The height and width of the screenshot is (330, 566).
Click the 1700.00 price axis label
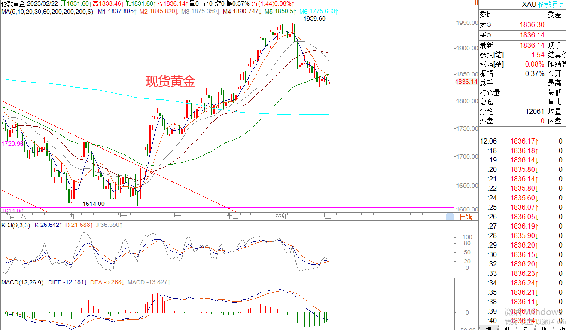(x=467, y=156)
